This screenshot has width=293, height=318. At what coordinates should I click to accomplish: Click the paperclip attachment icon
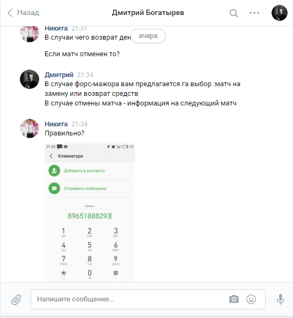click(x=16, y=300)
